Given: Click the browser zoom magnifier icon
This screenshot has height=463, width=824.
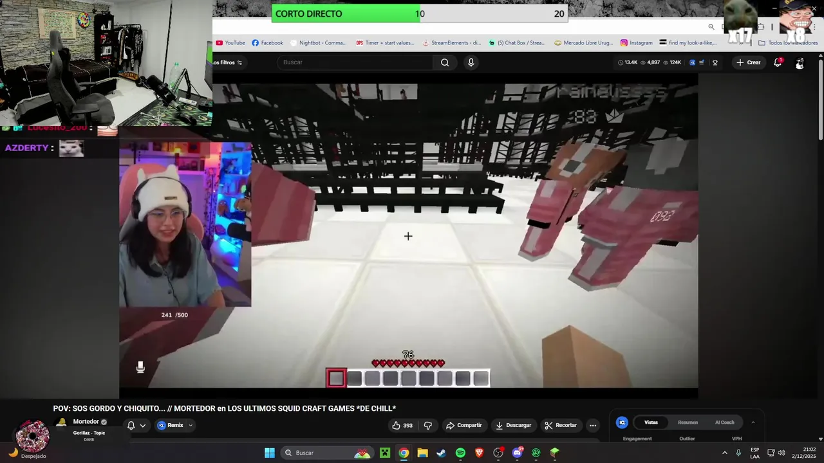Looking at the screenshot, I should [711, 27].
